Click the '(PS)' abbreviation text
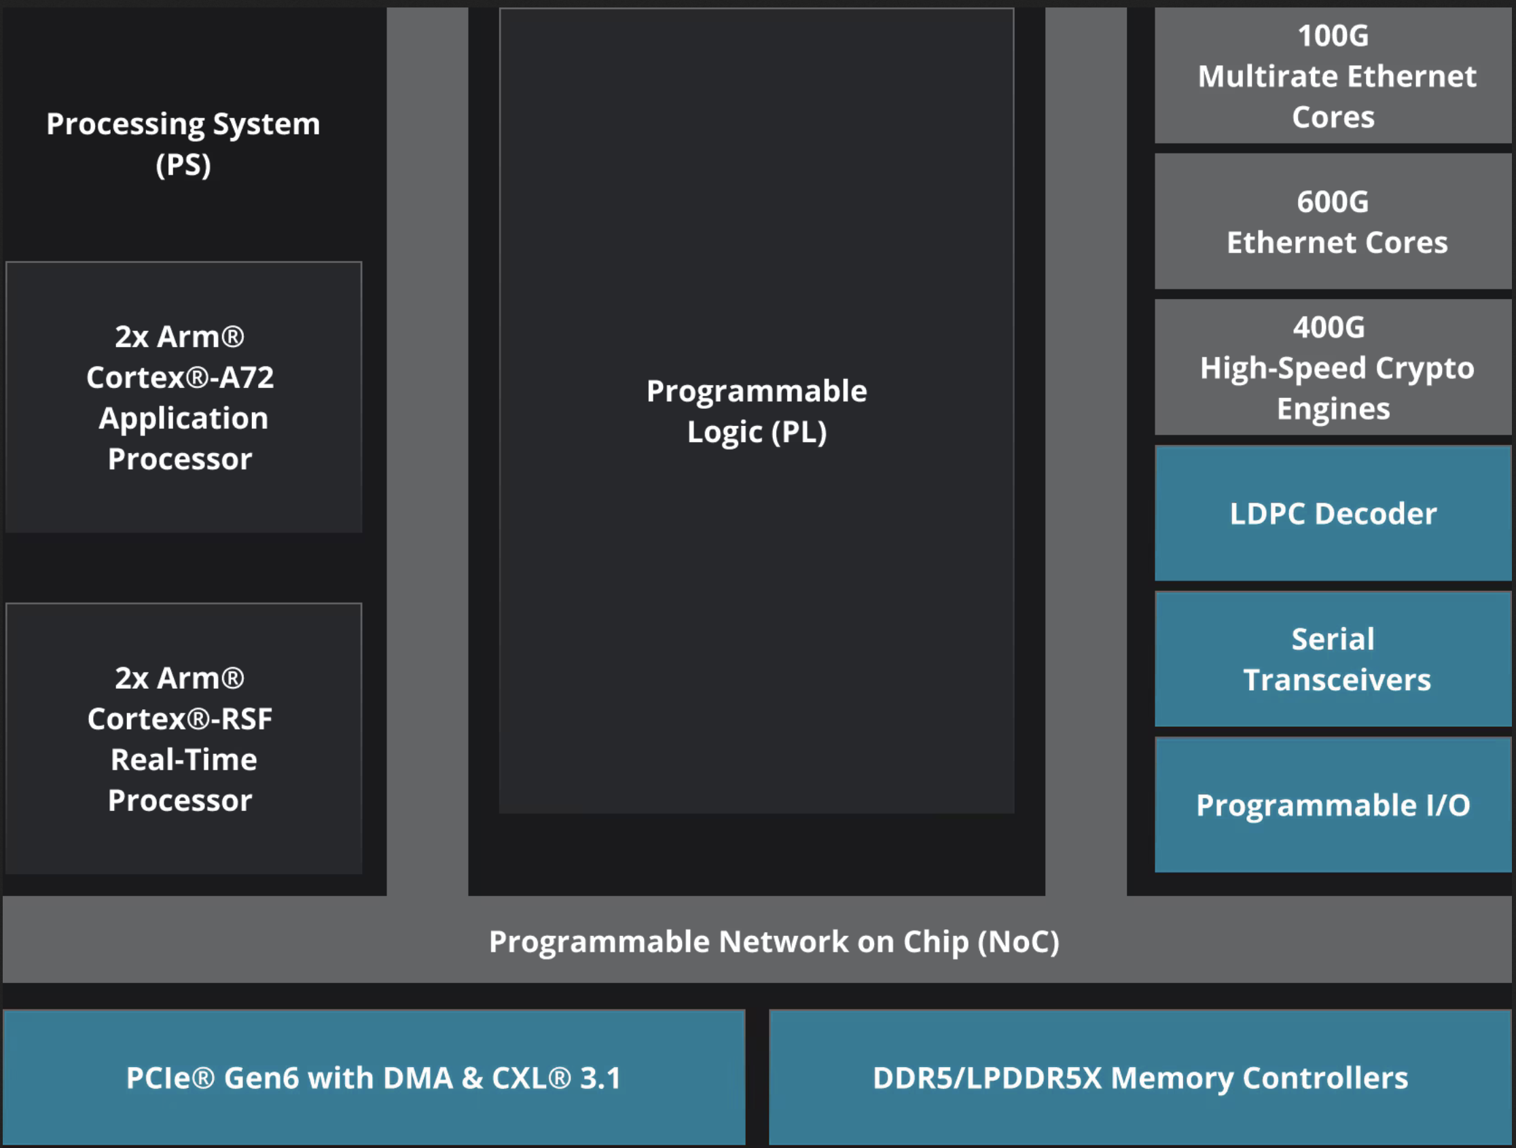Image resolution: width=1516 pixels, height=1148 pixels. [183, 165]
